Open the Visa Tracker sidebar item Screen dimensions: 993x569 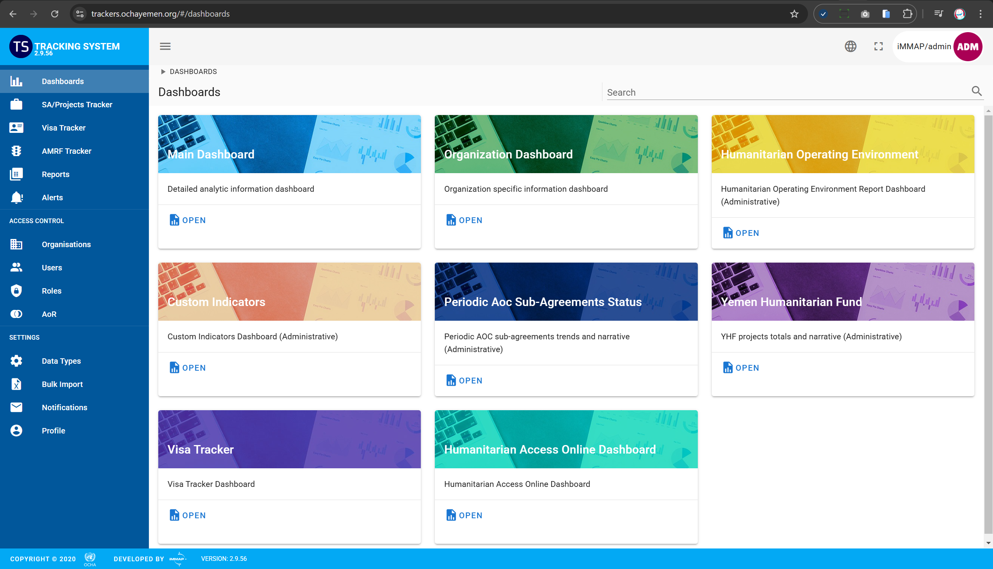(63, 128)
